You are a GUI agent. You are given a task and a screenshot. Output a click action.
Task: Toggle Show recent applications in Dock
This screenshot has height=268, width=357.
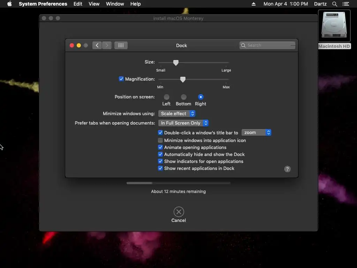(x=160, y=168)
